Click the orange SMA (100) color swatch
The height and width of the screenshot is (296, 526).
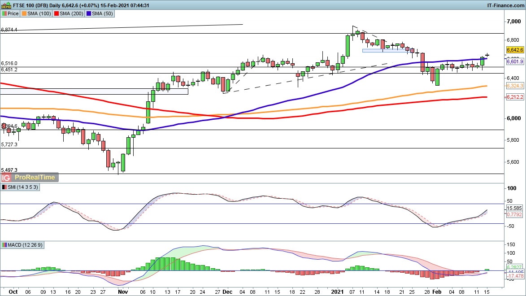[24, 14]
